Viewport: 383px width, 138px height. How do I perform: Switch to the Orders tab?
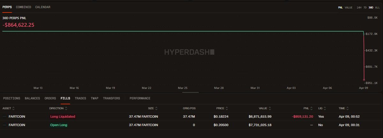click(x=50, y=98)
